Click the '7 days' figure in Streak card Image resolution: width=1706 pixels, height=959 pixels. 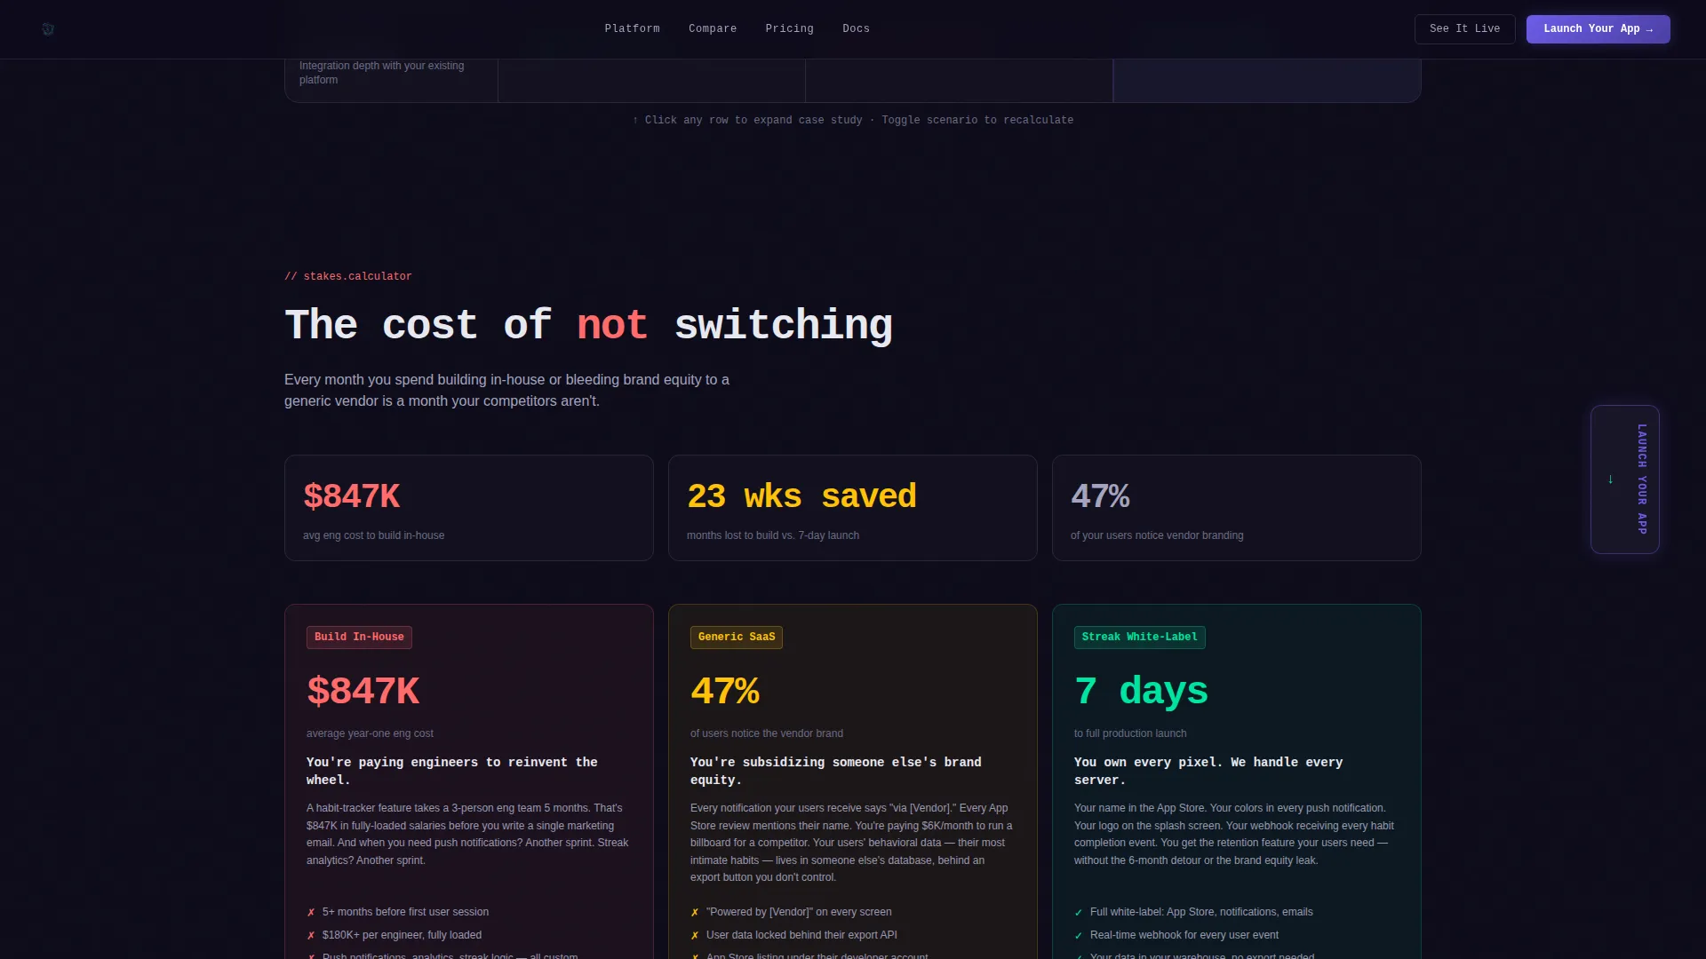1141,691
